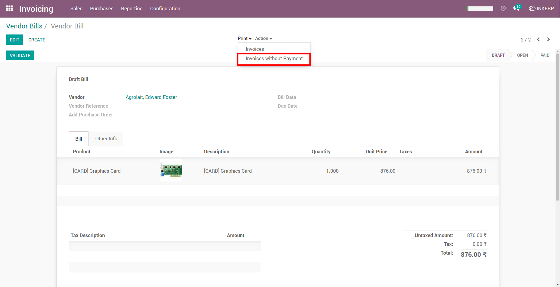560x287 pixels.
Task: Open the activities clock icon
Action: point(503,8)
